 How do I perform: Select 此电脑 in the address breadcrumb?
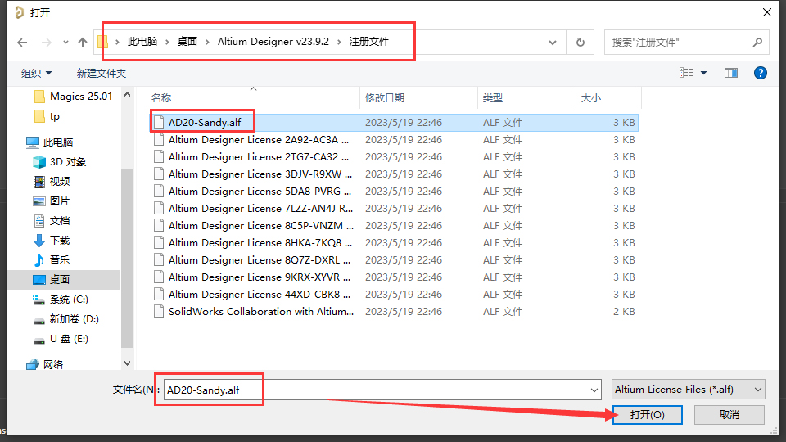142,42
